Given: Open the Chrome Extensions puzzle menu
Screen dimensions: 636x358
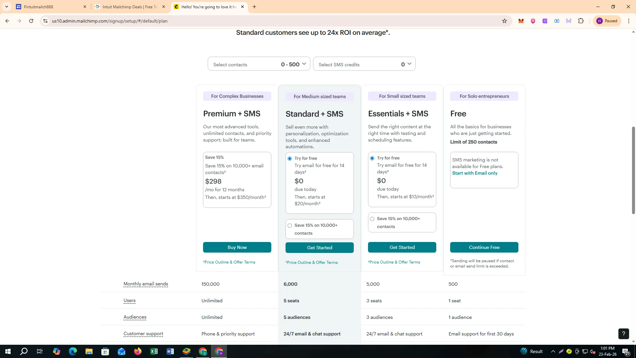Looking at the screenshot, I should pyautogui.click(x=581, y=21).
